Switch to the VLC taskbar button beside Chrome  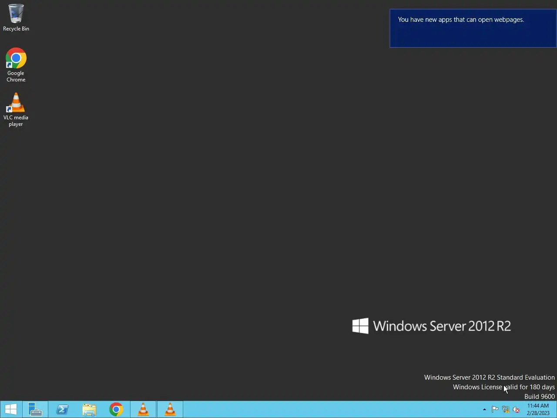click(x=143, y=409)
